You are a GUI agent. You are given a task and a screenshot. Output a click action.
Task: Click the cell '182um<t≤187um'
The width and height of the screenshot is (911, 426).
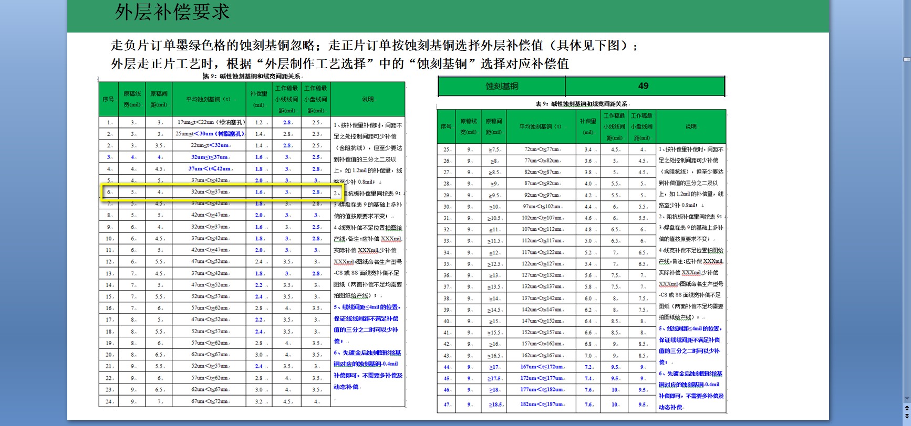tap(542, 404)
